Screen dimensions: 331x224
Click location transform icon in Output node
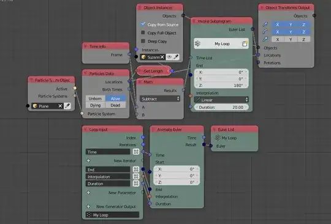pyautogui.click(x=265, y=24)
